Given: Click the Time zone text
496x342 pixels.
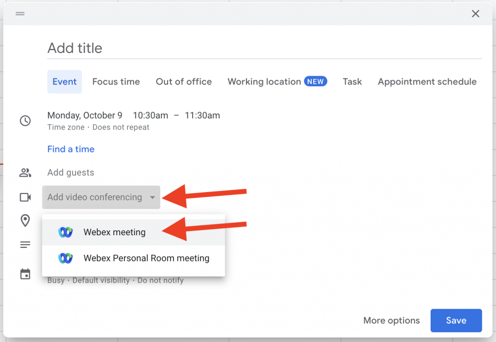Looking at the screenshot, I should tap(66, 127).
